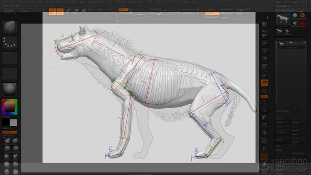
Task: Toggle the Hyena subtool eye visibility
Action: 303,43
